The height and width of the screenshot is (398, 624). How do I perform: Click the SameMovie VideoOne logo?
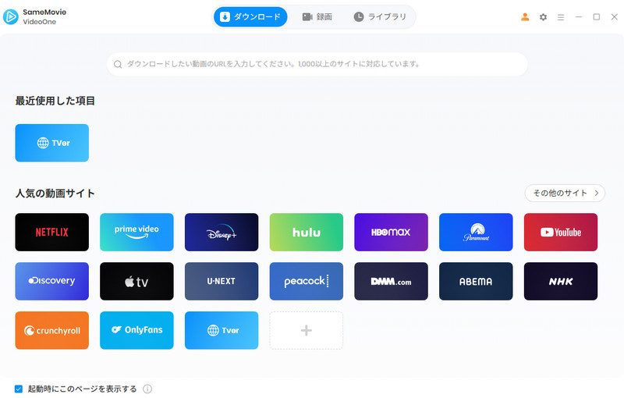pyautogui.click(x=34, y=16)
